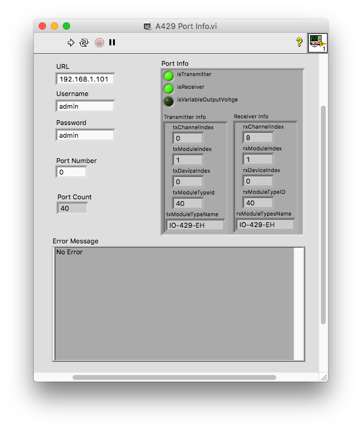Toggle the isReceiver LED indicator
Screen dimensions: 362x430
coord(169,89)
